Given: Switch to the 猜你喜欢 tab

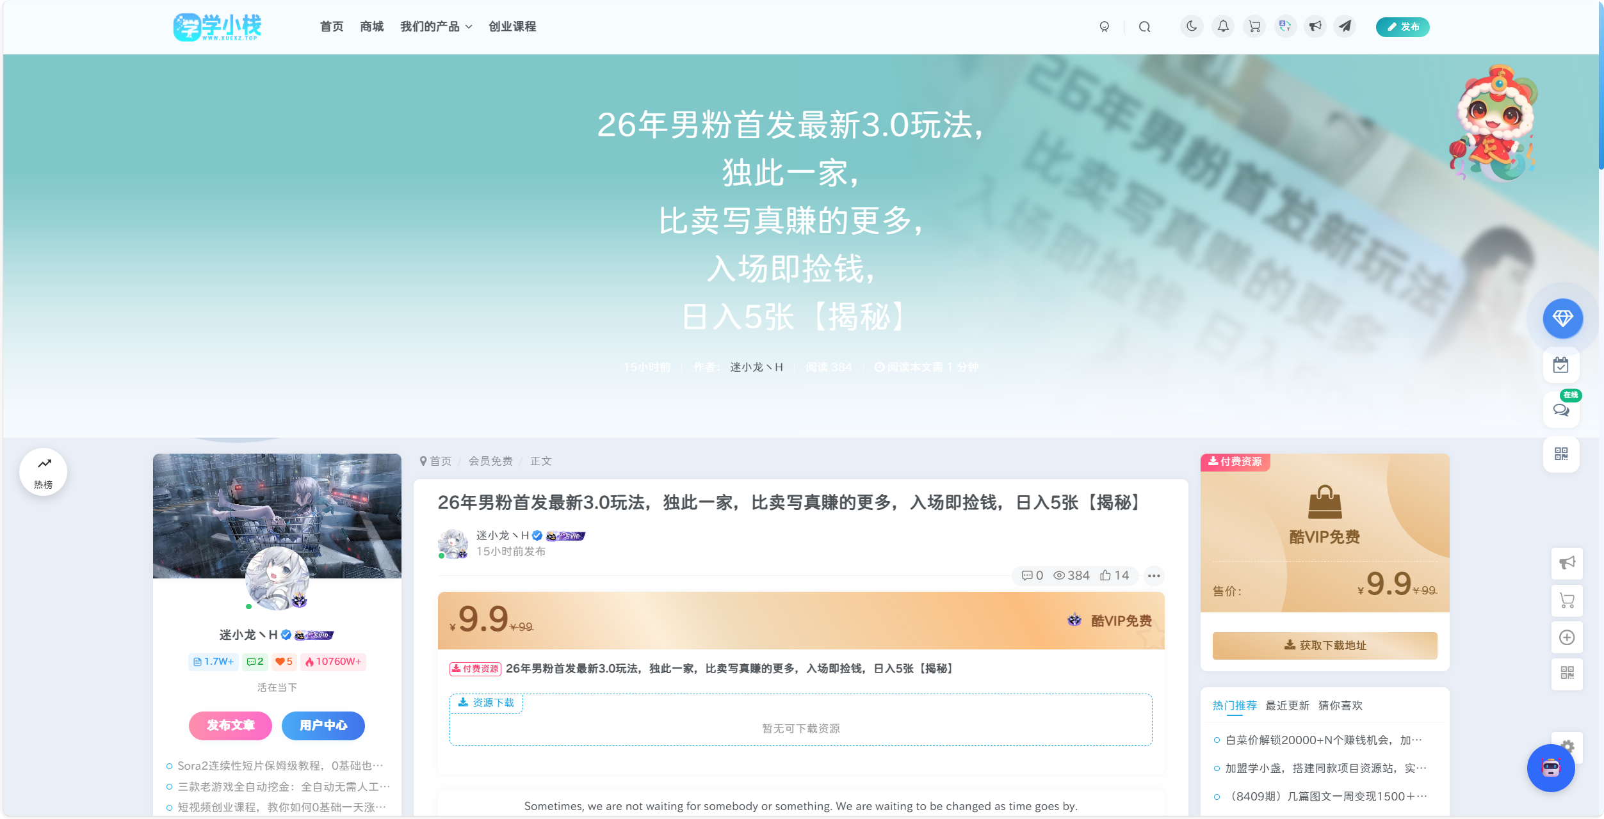Looking at the screenshot, I should (x=1340, y=706).
